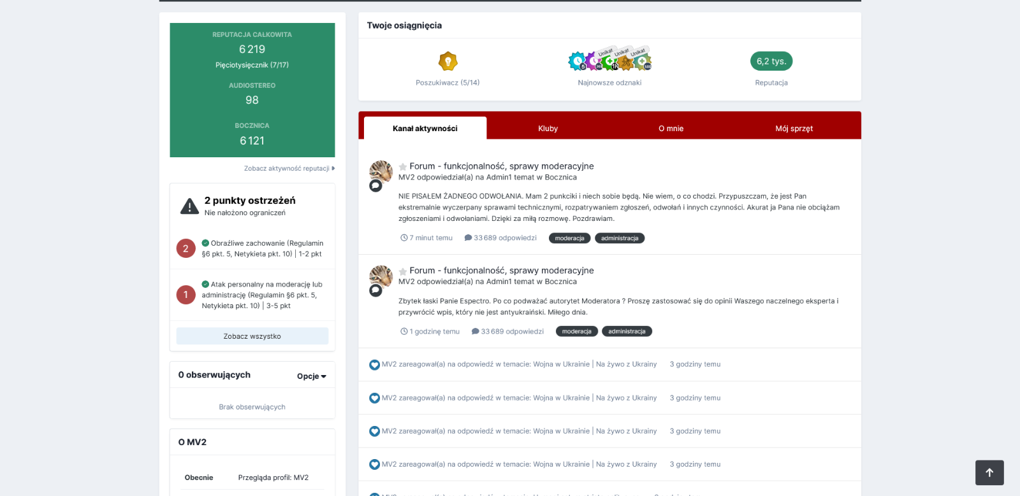Click the administracja tag on the first post

pyautogui.click(x=620, y=238)
